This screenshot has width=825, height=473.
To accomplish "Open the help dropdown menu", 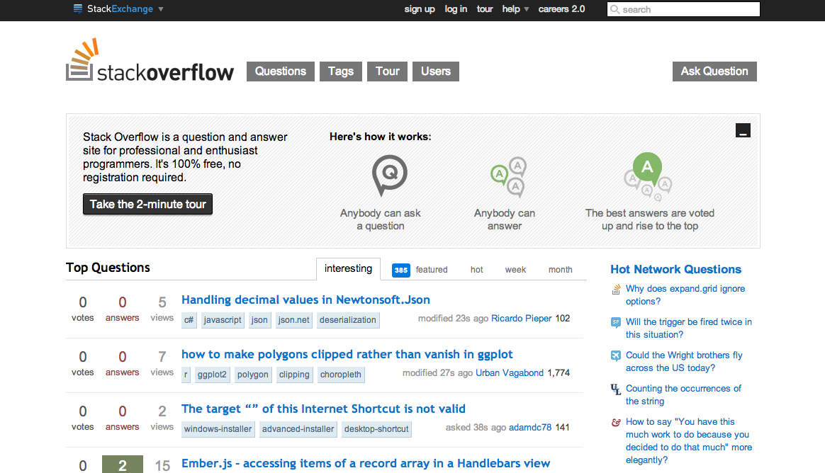I will [x=515, y=9].
